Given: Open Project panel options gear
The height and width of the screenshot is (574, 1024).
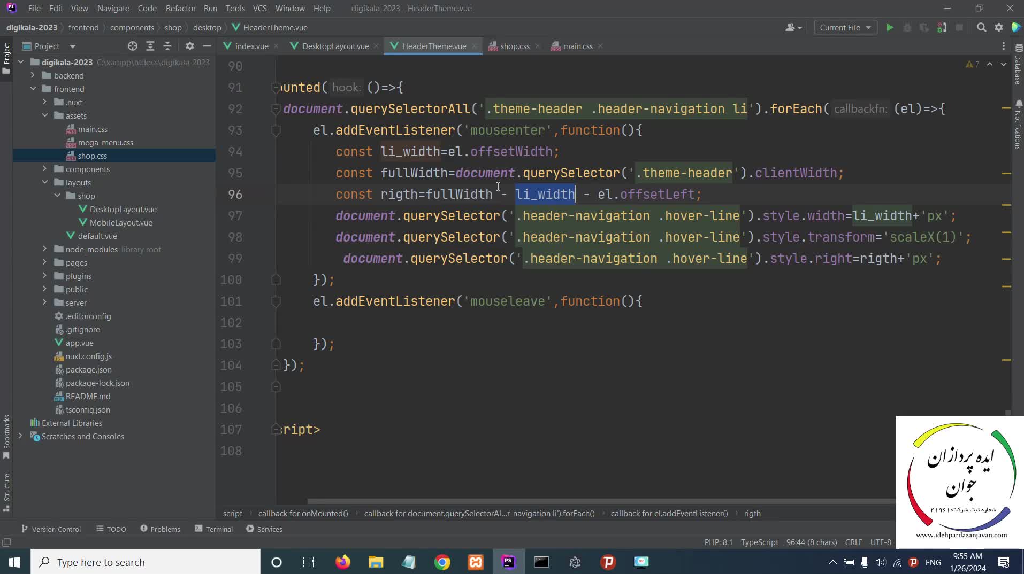Looking at the screenshot, I should (x=189, y=46).
